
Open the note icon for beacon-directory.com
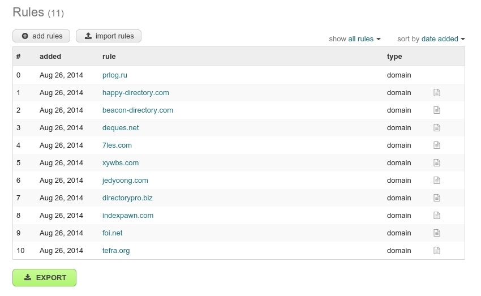click(x=437, y=110)
